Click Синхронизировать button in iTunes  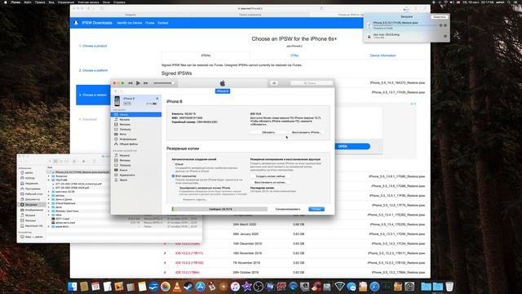coord(288,209)
